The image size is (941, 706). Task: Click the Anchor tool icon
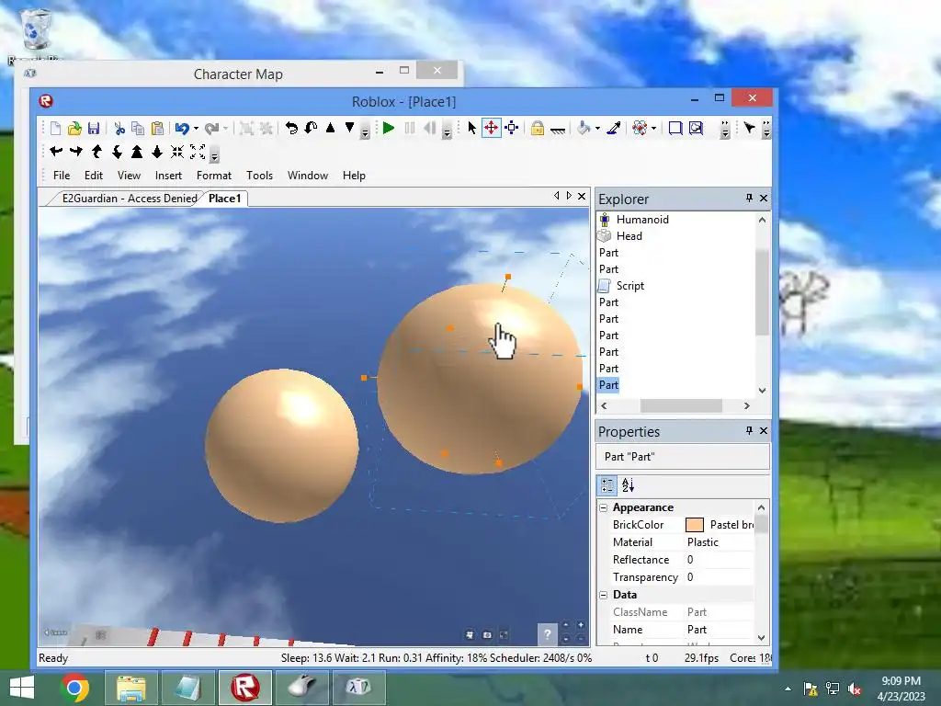point(558,129)
